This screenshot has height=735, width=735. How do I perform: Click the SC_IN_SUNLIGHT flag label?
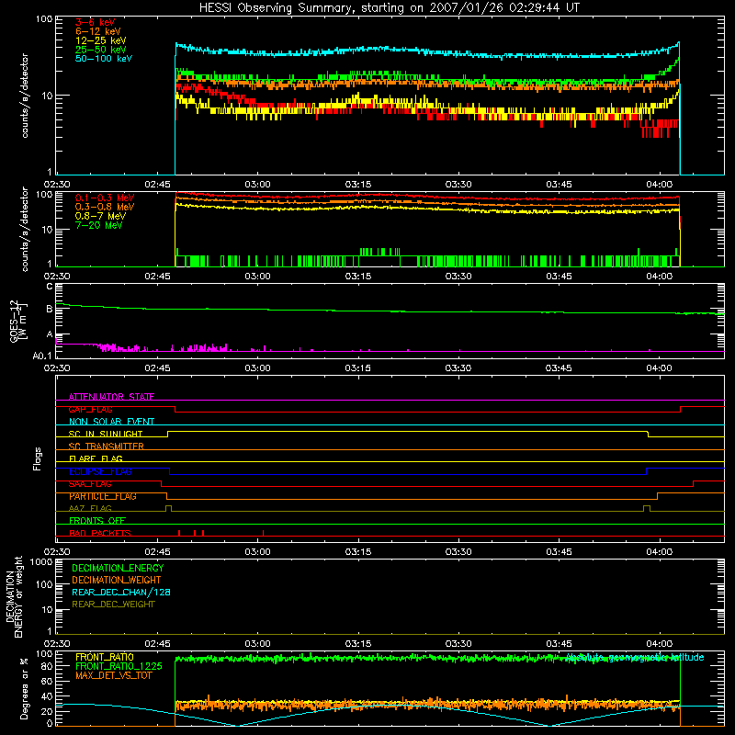[x=106, y=434]
